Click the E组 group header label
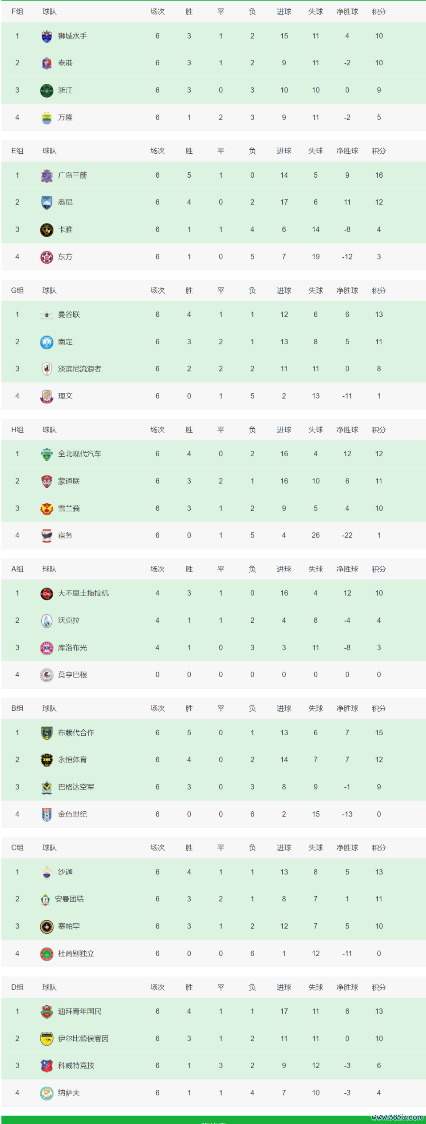The image size is (426, 1124). pos(17,151)
